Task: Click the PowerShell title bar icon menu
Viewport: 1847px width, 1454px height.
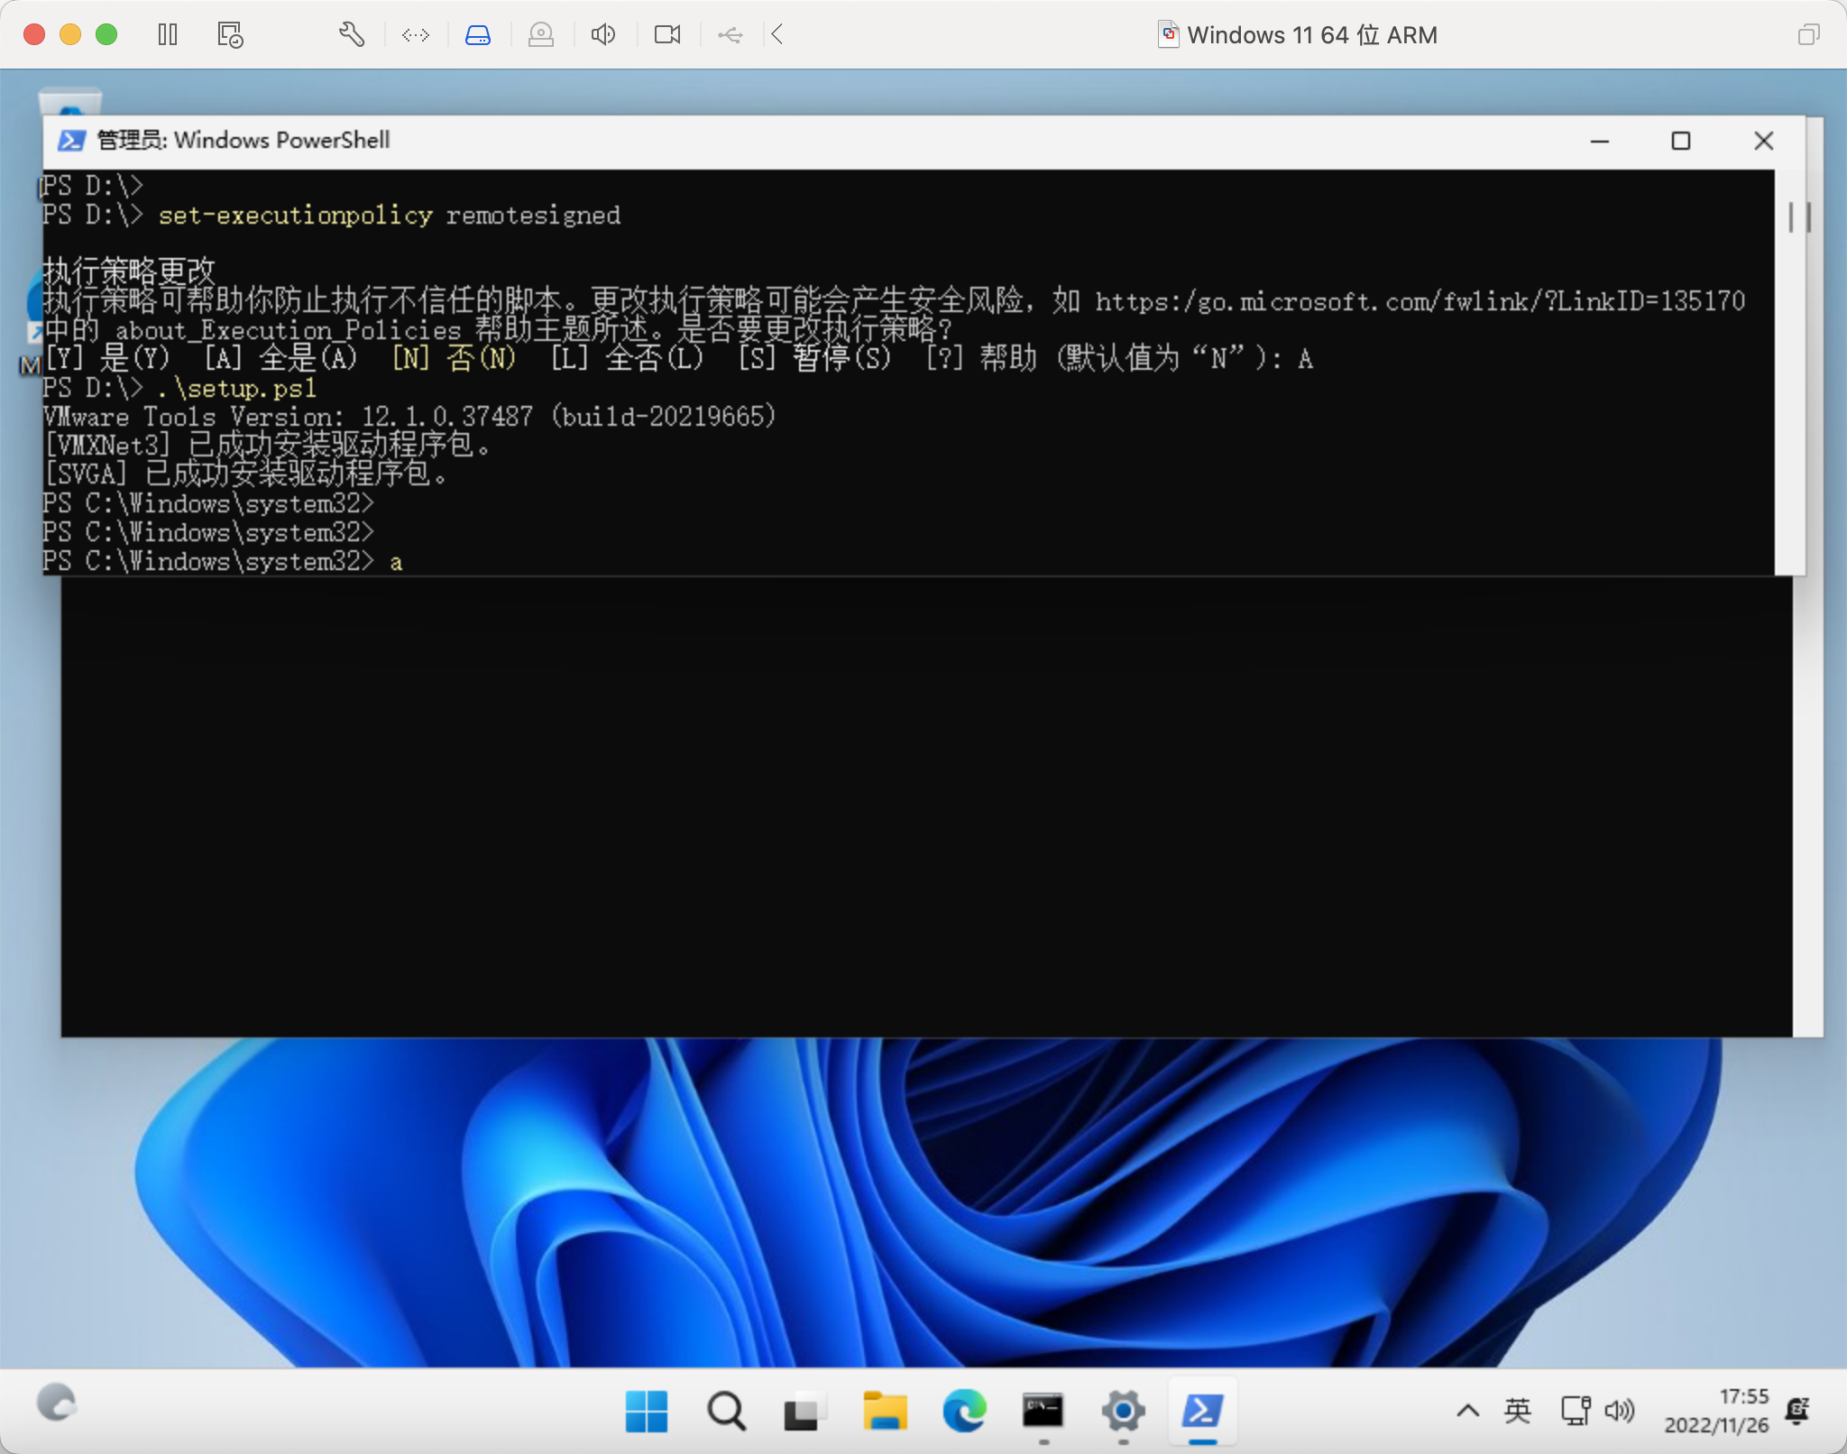Action: click(71, 141)
